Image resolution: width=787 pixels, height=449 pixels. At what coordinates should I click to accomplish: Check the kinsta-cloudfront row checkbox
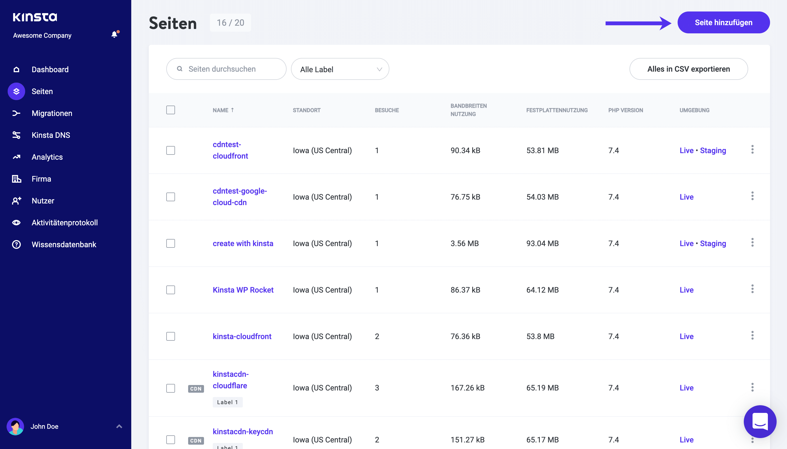pos(171,336)
